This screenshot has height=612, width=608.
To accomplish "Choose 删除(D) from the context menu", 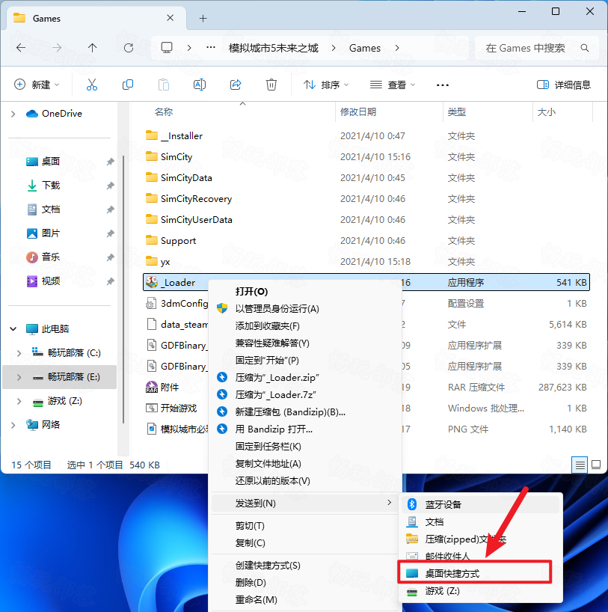I will (x=306, y=583).
